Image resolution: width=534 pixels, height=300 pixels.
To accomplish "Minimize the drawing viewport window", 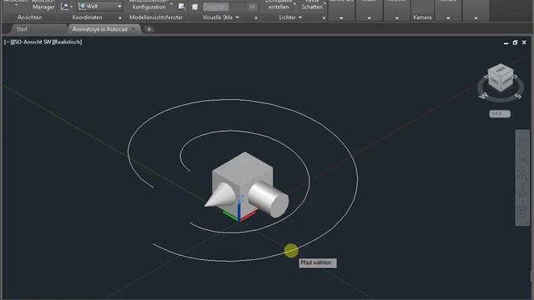I will pos(506,42).
